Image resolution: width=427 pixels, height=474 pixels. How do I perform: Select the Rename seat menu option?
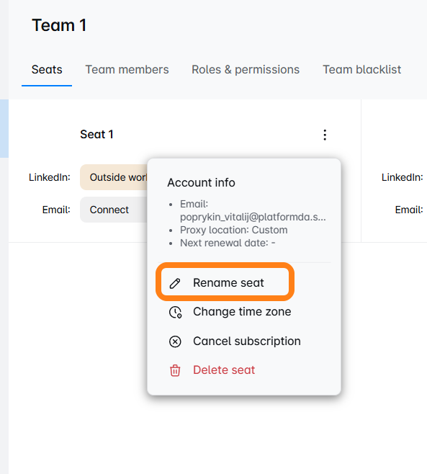coord(225,283)
